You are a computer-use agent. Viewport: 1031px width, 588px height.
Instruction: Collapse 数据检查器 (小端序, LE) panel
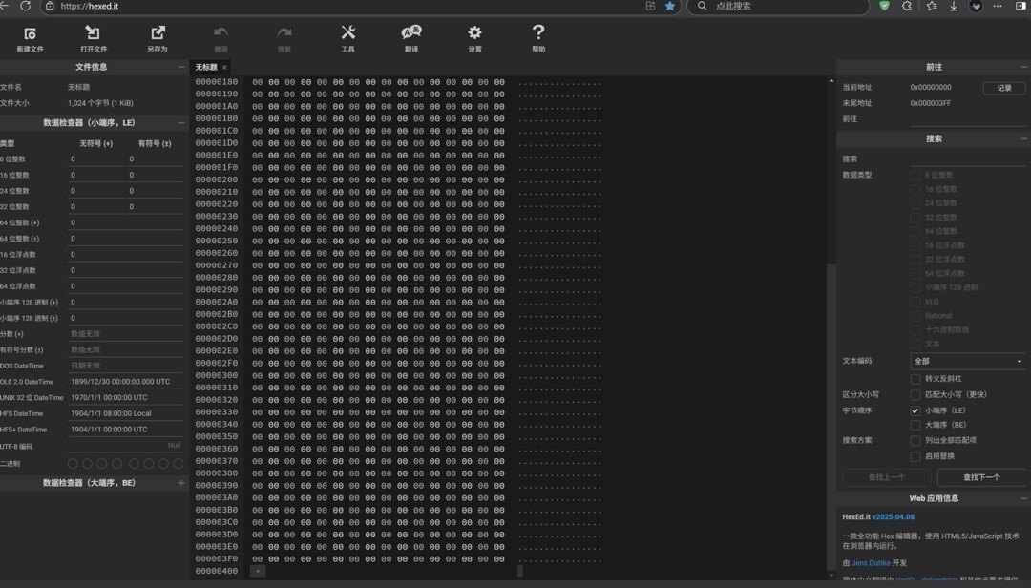pos(180,123)
